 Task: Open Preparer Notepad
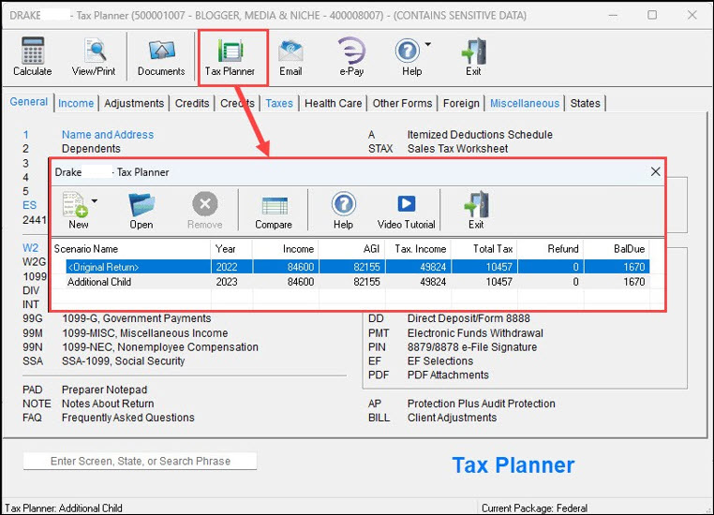click(x=104, y=390)
